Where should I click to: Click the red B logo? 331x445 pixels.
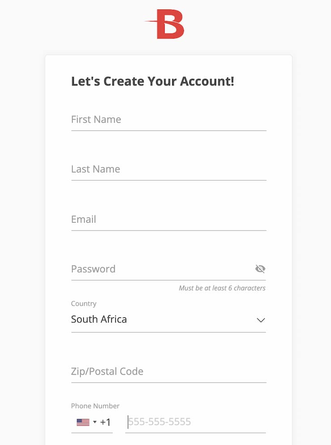coord(165,24)
